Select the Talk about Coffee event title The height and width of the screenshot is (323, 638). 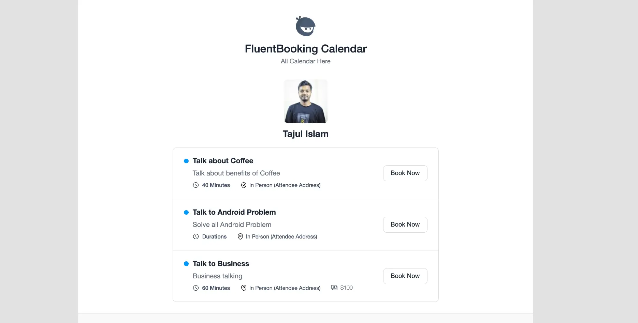[x=223, y=161]
